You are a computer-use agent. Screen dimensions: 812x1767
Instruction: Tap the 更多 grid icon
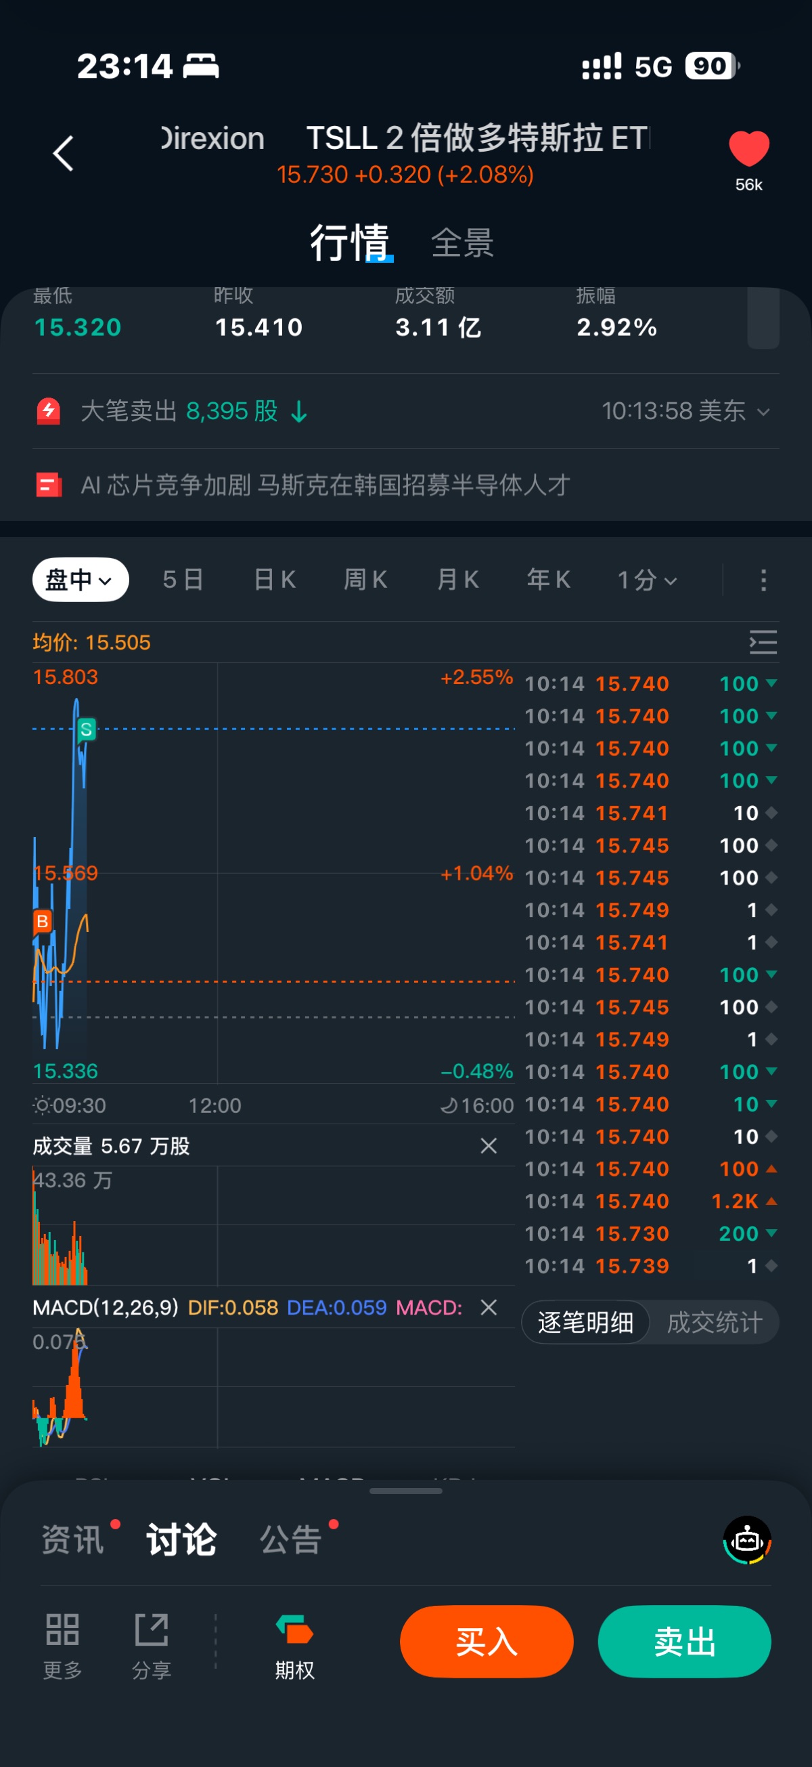pos(62,1630)
